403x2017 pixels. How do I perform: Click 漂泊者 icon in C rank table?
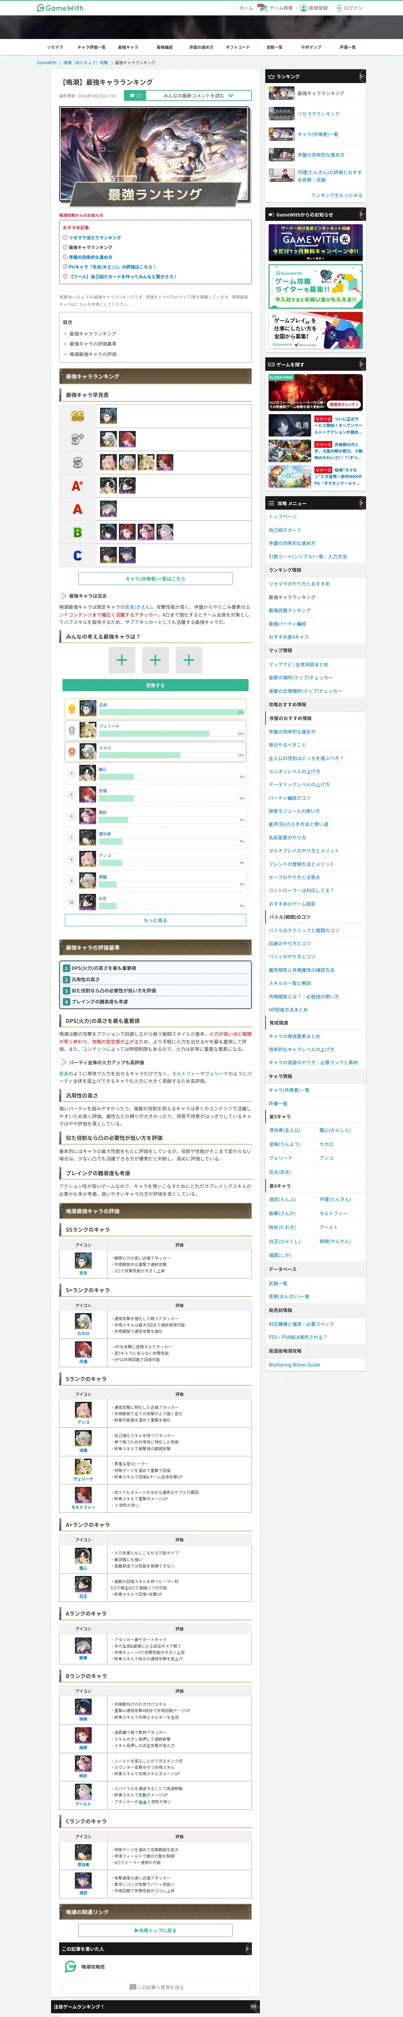pos(83,1852)
